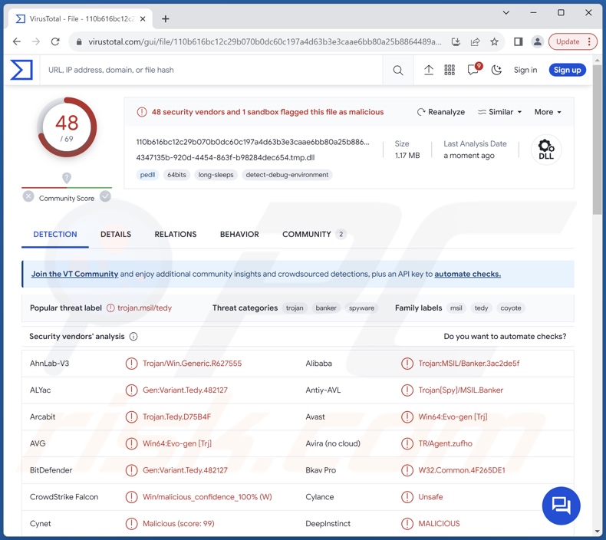Toggle dark mode moon icon
Screen dimensions: 606x540
(496, 71)
